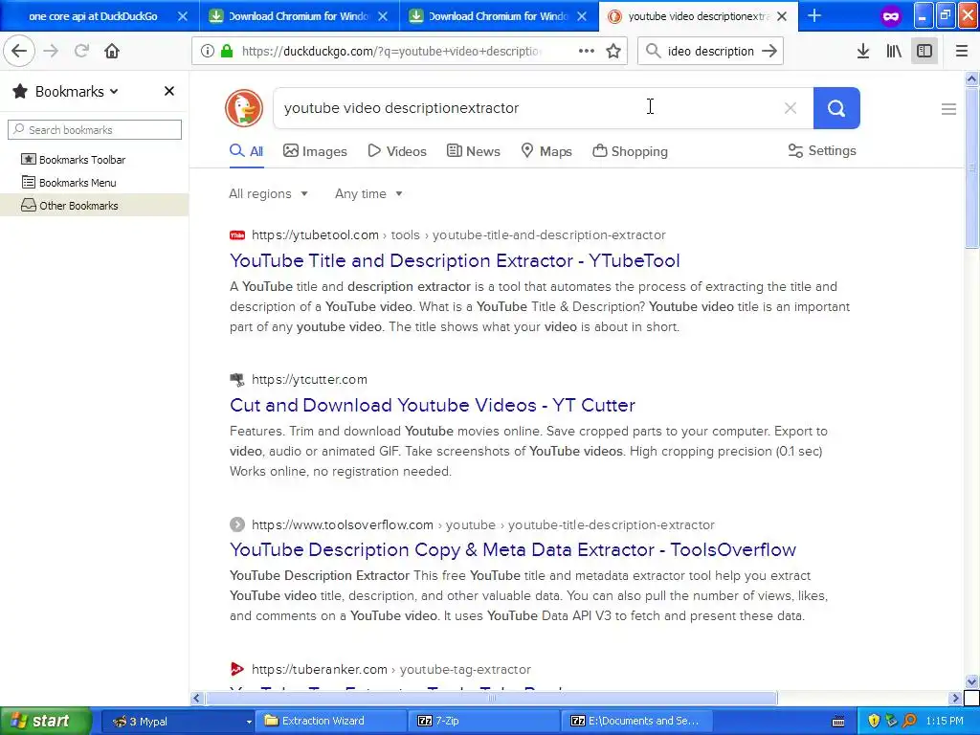Click the toolsoverflow.com result URL
The width and height of the screenshot is (980, 735).
point(483,525)
